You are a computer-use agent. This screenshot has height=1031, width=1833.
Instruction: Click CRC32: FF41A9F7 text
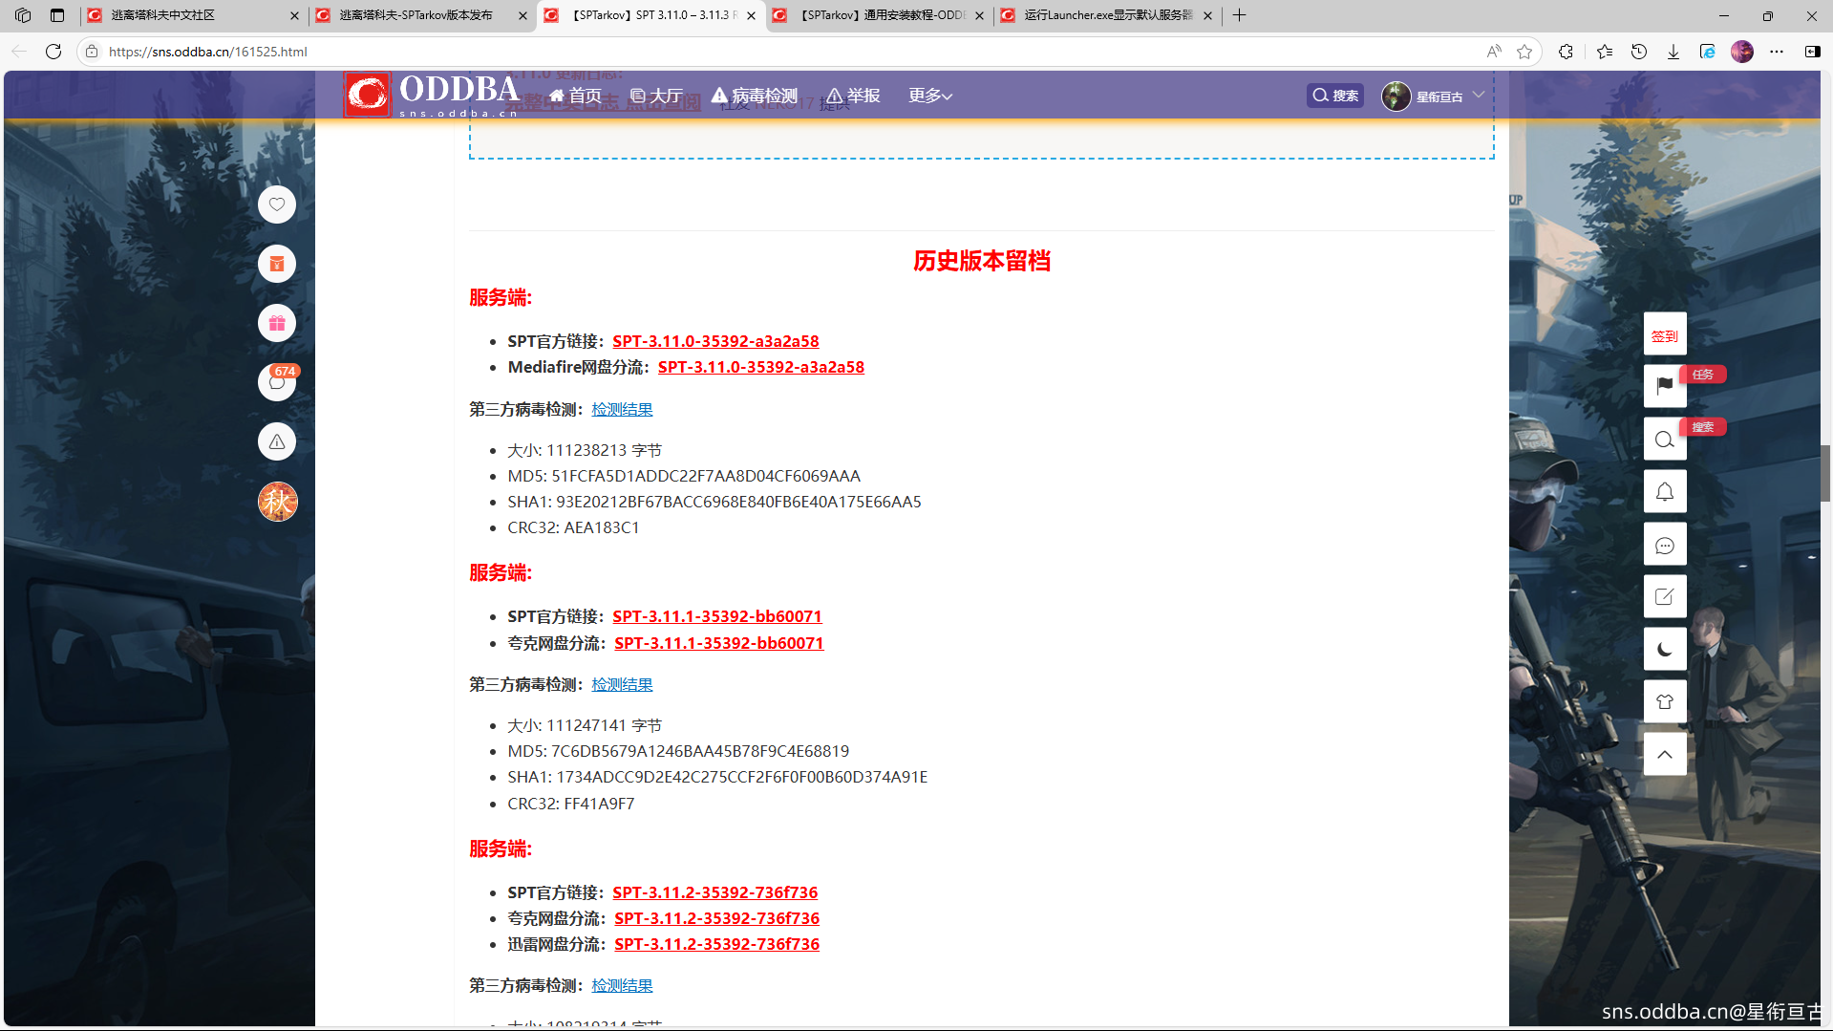pyautogui.click(x=571, y=804)
